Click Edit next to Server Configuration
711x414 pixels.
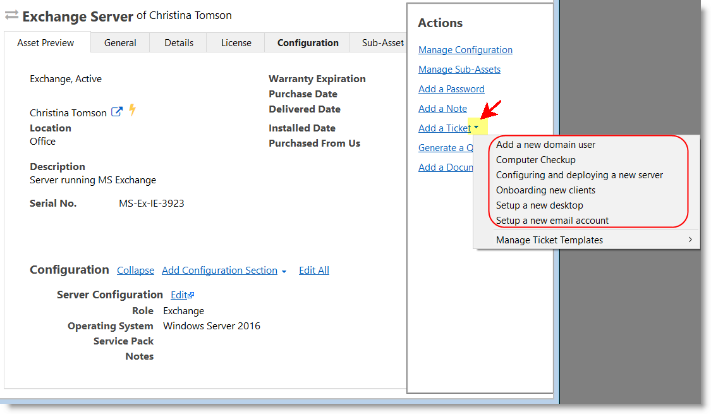click(182, 295)
